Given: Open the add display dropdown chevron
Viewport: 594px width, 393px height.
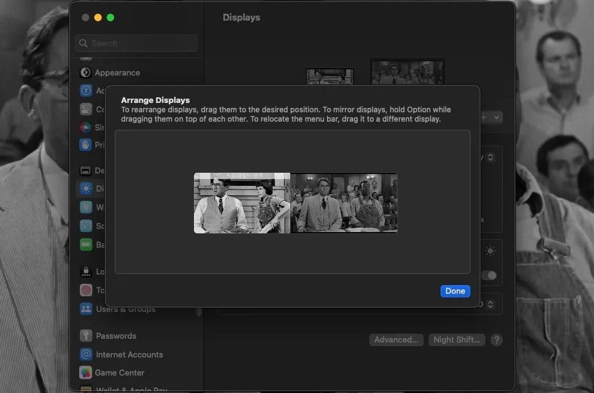Looking at the screenshot, I should (x=497, y=117).
